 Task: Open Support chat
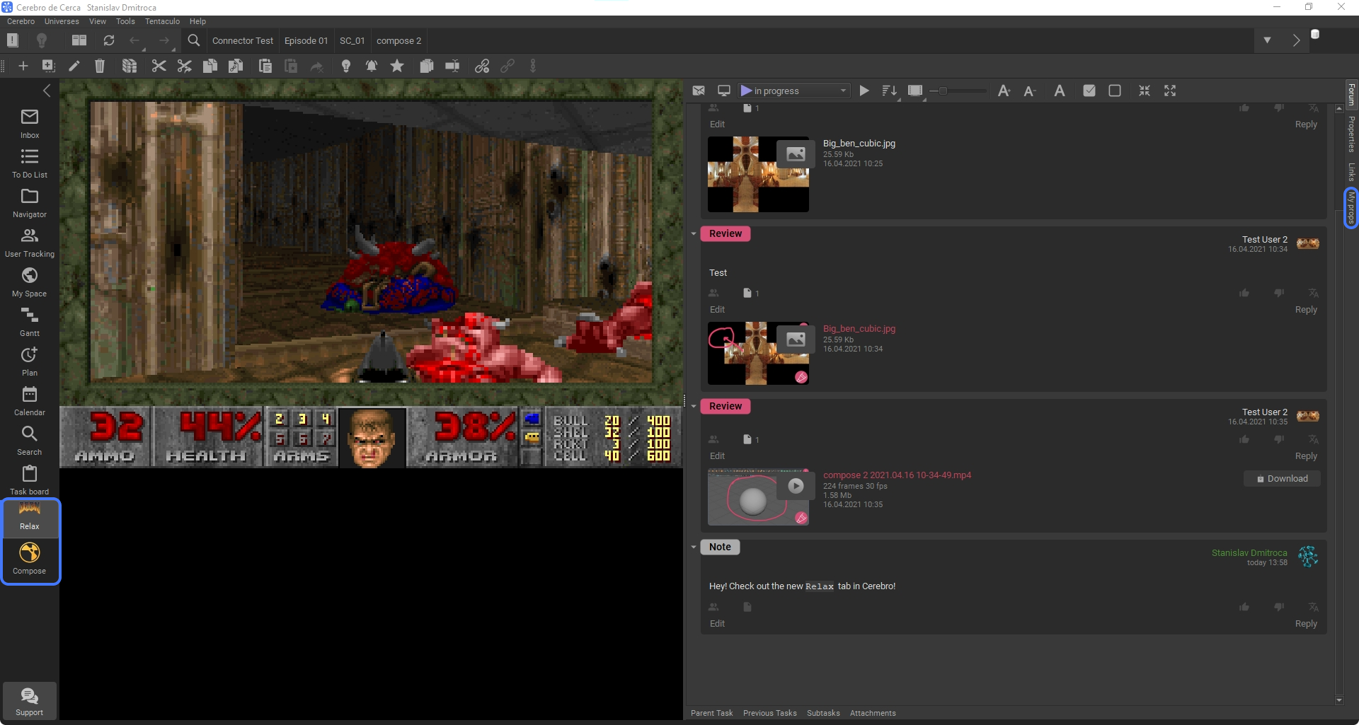[x=30, y=702]
